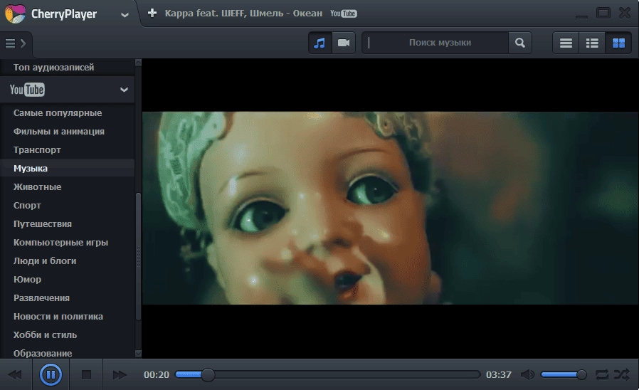Add a new item with the plus icon
The image size is (639, 390).
(152, 13)
